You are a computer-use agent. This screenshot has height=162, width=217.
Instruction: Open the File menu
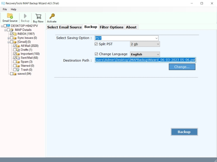tap(5, 9)
